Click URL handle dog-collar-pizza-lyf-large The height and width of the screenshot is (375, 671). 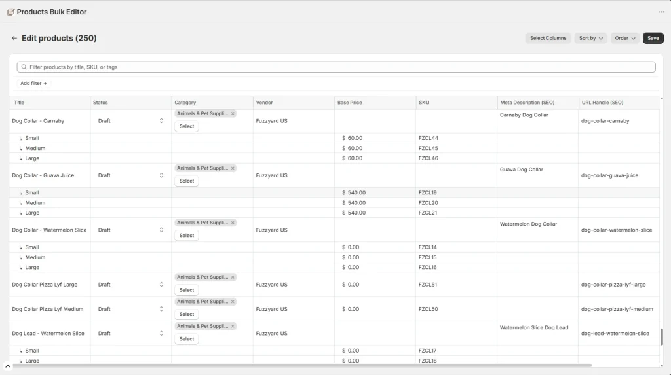tap(619, 284)
